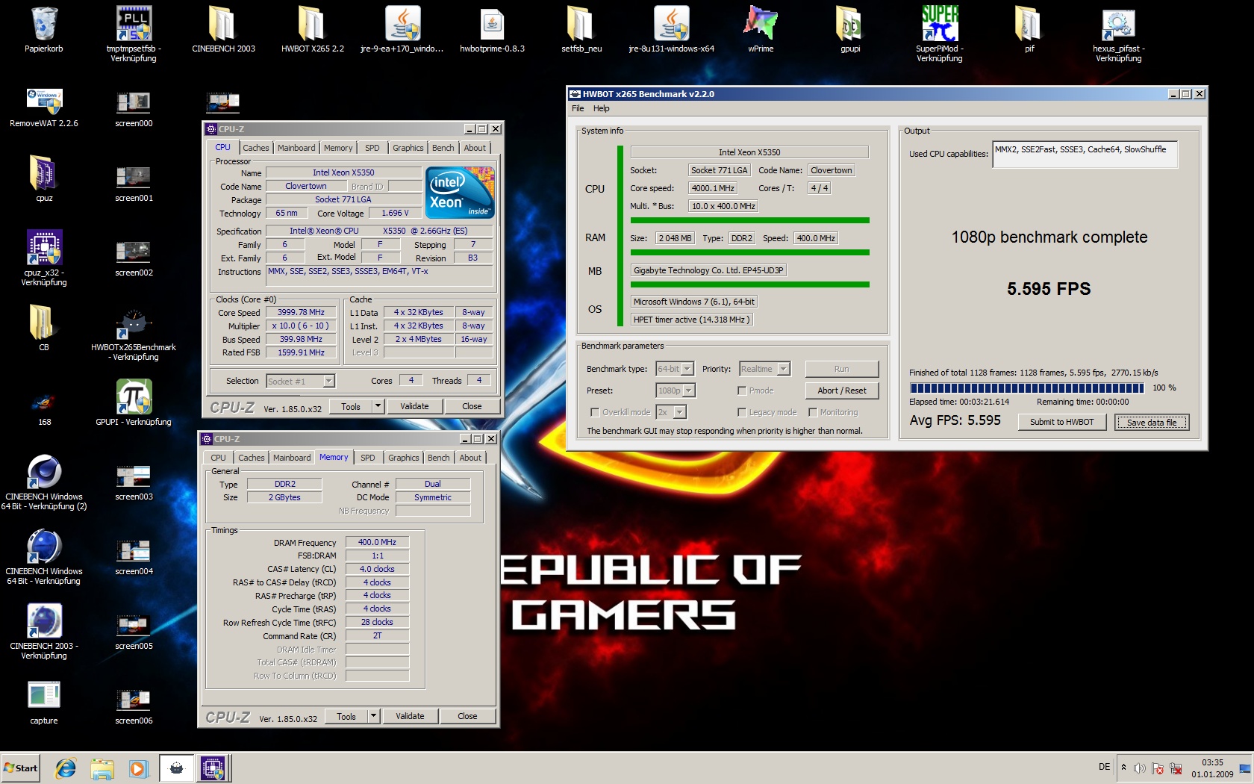
Task: Click Save data file button
Action: [x=1152, y=423]
